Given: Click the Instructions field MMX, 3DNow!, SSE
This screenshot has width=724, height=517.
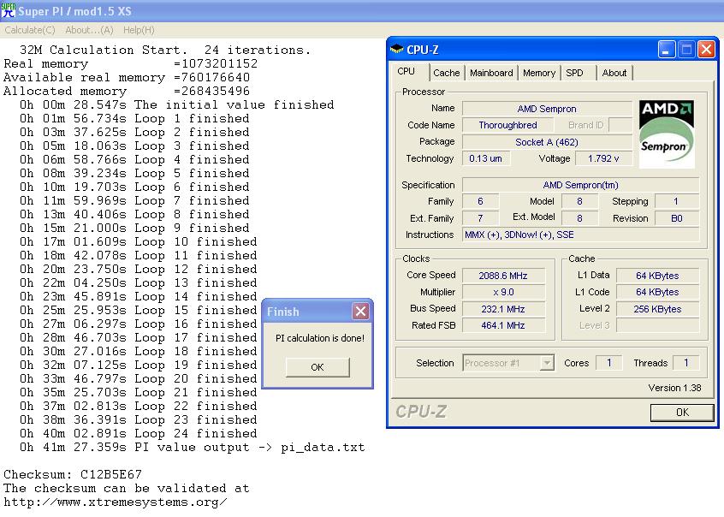Looking at the screenshot, I should [581, 235].
